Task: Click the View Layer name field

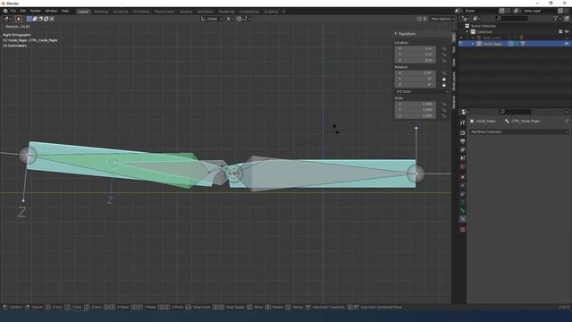Action: click(539, 11)
